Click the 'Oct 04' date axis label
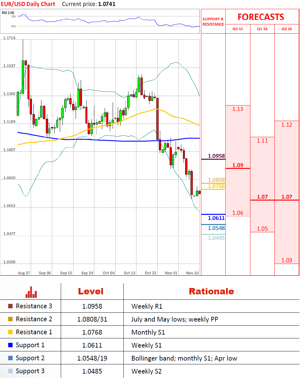 [109, 273]
